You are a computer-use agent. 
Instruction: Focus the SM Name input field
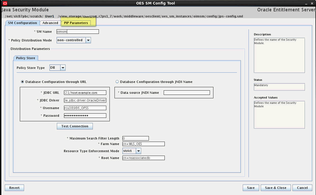pos(77,32)
